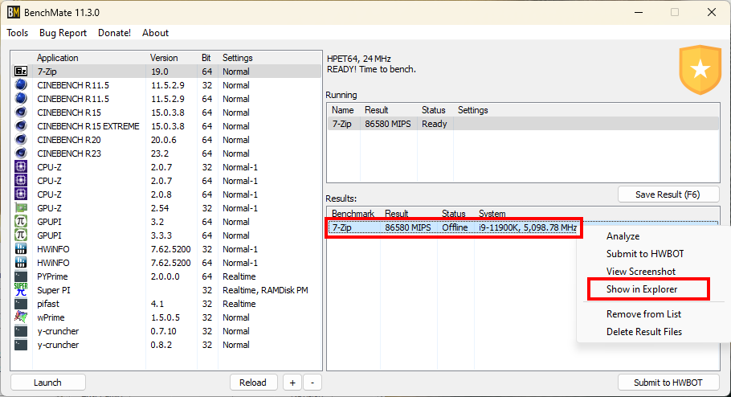Click the wPrime icon
The height and width of the screenshot is (397, 731).
pyautogui.click(x=21, y=317)
